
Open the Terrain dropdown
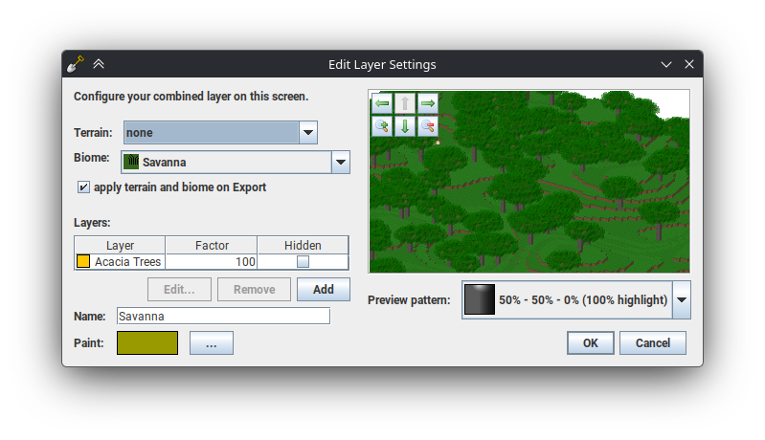pos(307,133)
